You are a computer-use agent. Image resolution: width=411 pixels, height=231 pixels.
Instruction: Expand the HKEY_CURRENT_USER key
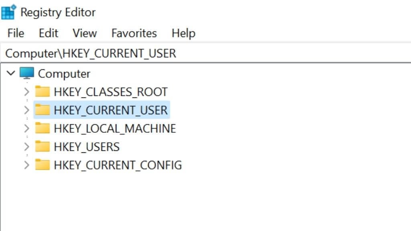[26, 110]
